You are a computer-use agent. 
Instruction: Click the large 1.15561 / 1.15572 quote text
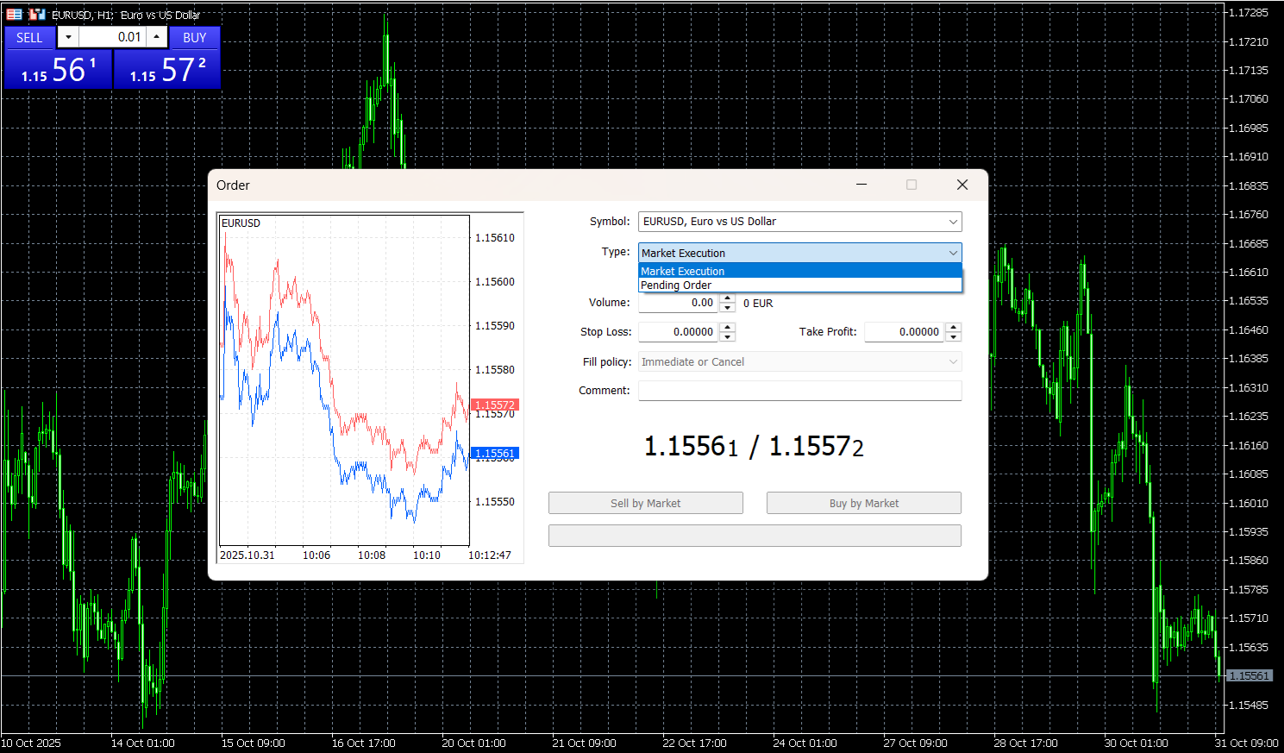tap(754, 446)
